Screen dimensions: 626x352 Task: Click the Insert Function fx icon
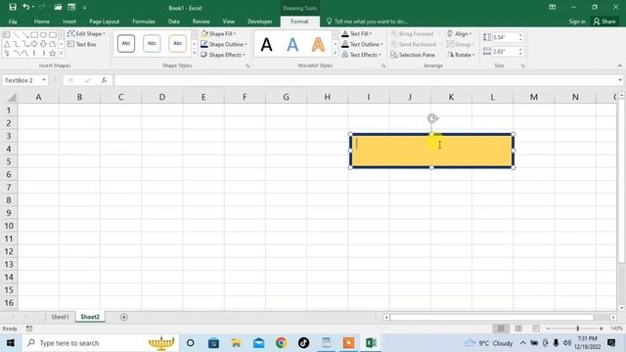click(x=105, y=80)
